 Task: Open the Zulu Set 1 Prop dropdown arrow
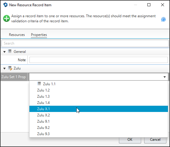point(165,77)
